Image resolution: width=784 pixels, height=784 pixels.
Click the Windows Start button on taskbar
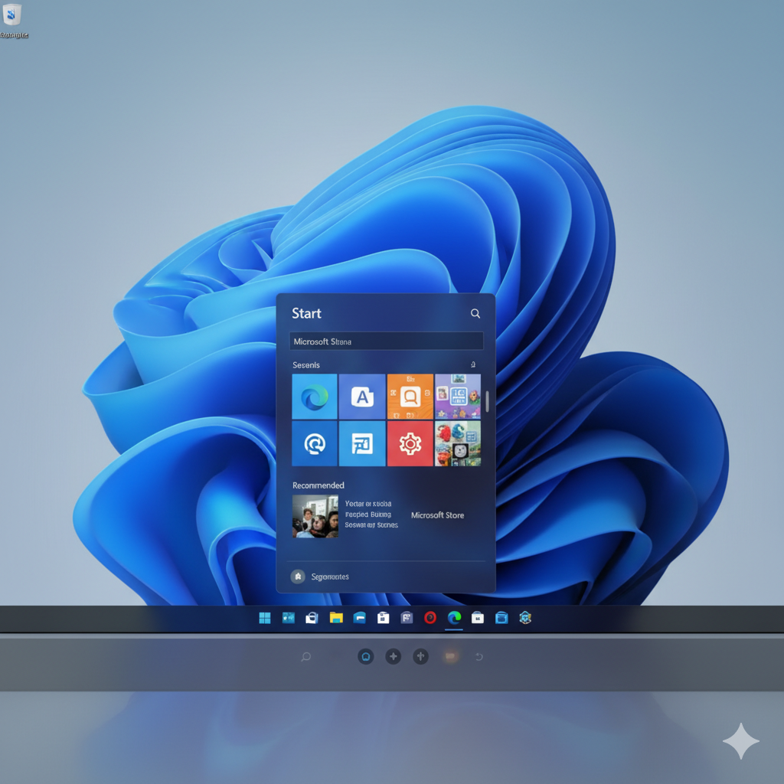pyautogui.click(x=265, y=618)
